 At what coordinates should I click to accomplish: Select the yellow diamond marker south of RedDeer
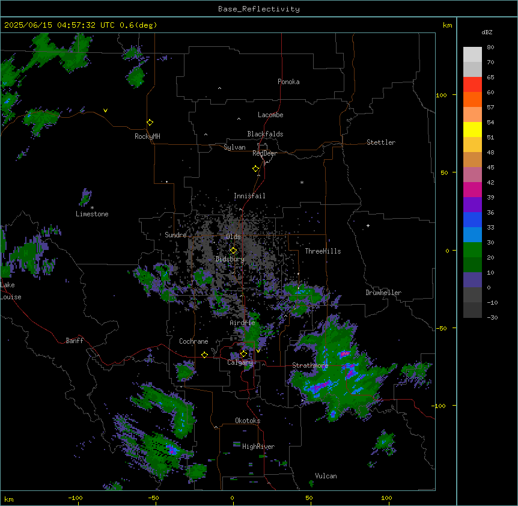click(256, 169)
